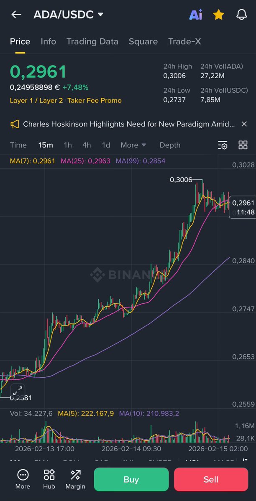Tap the large 0,2961 price
Image resolution: width=256 pixels, height=501 pixels.
(38, 71)
